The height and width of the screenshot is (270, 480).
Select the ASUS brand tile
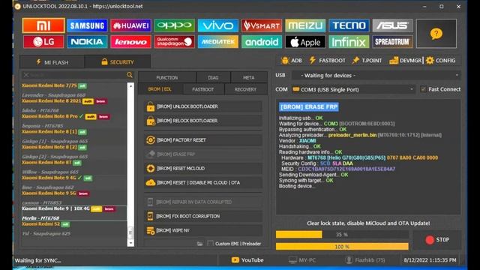(x=393, y=25)
